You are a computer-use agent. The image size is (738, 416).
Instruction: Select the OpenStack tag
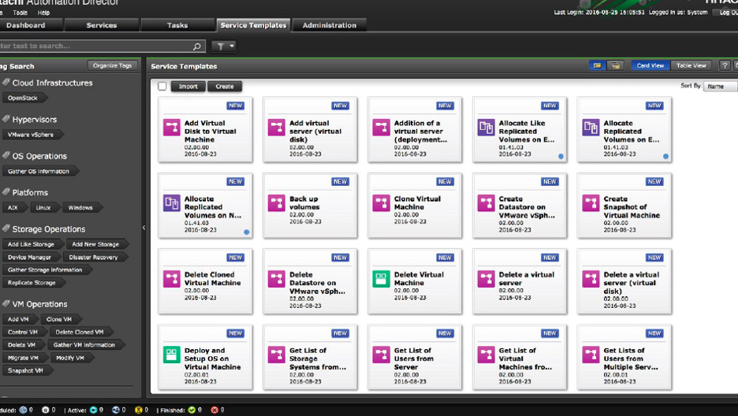click(24, 98)
